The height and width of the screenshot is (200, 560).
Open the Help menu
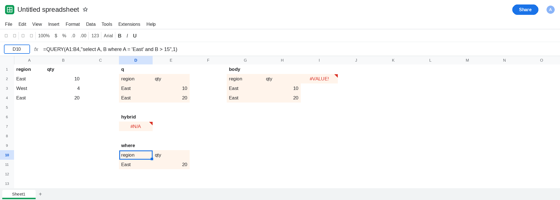151,24
